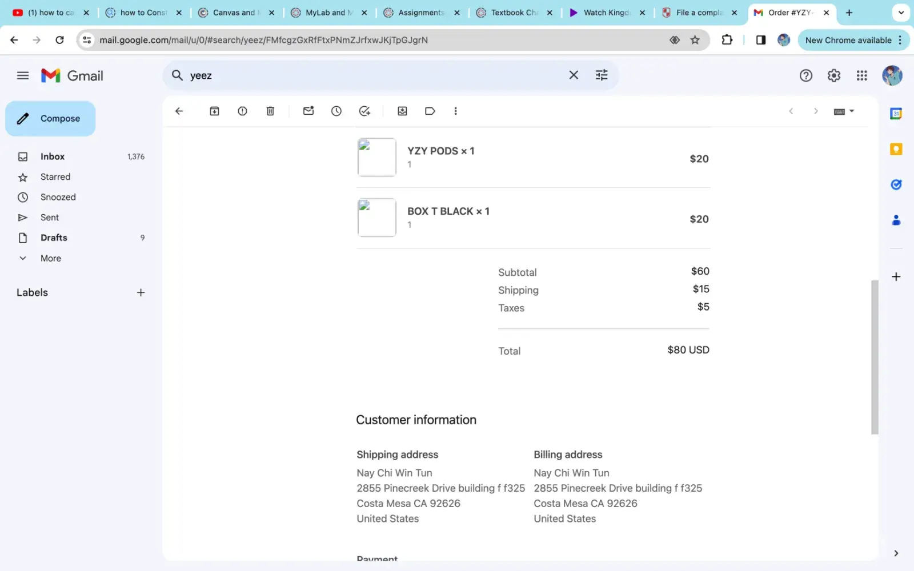Image resolution: width=914 pixels, height=571 pixels.
Task: Click the New Chrome available button
Action: point(848,40)
